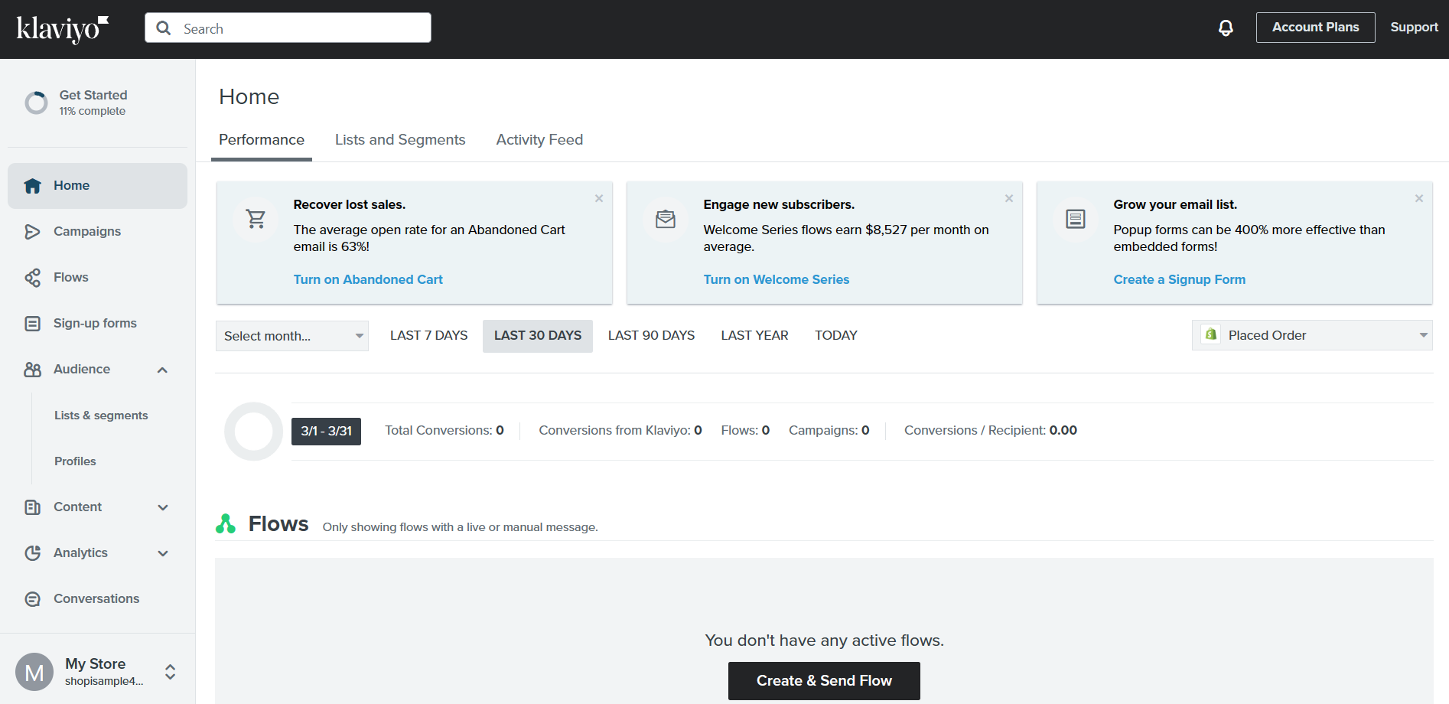
Task: Open the account switcher arrows
Action: [170, 672]
